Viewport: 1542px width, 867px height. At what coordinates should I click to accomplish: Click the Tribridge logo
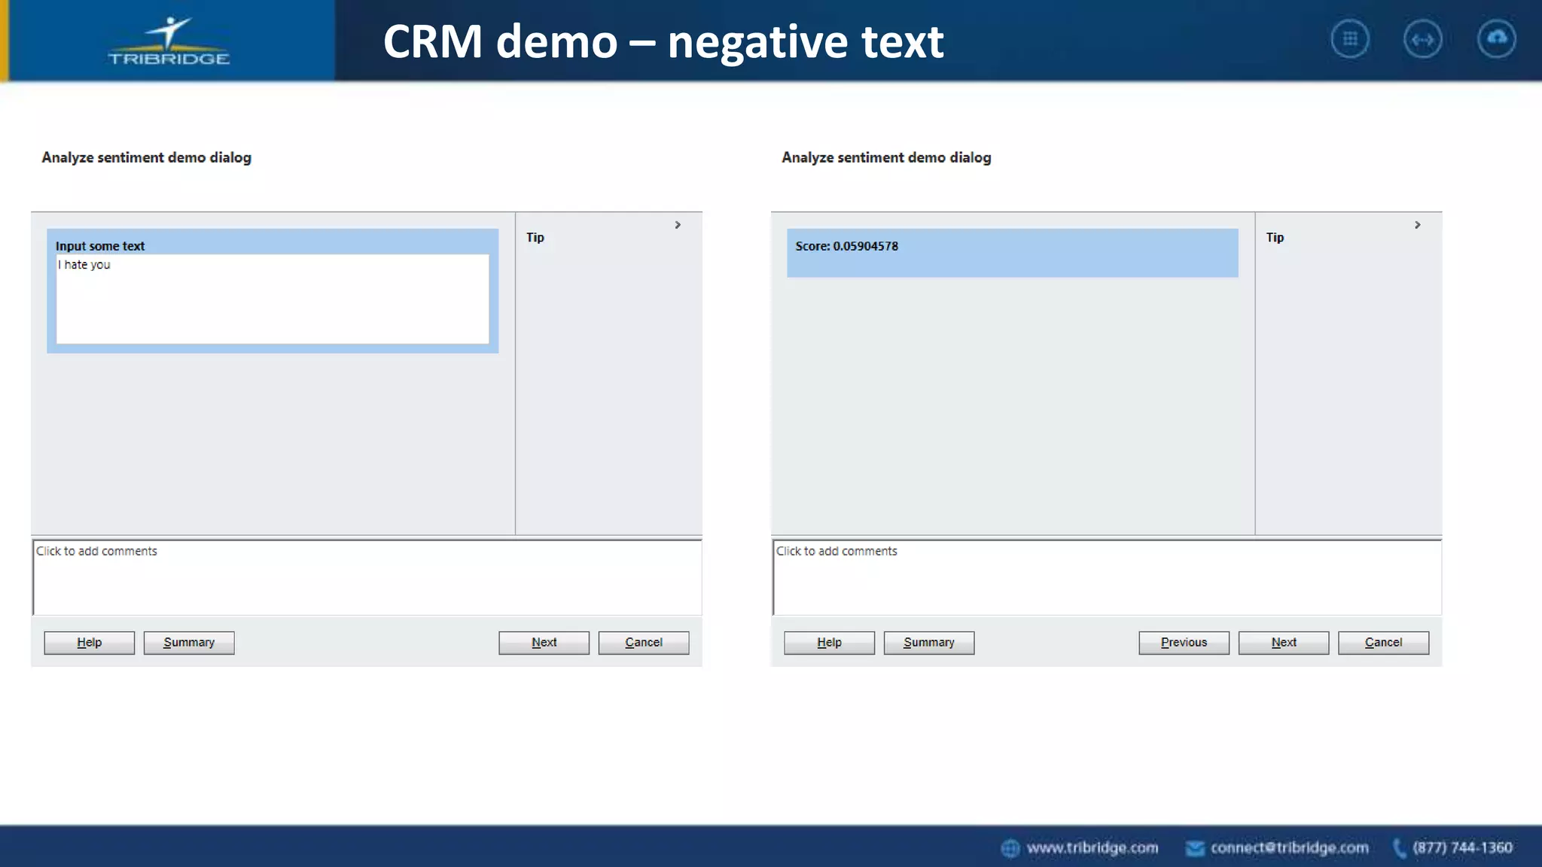click(169, 42)
